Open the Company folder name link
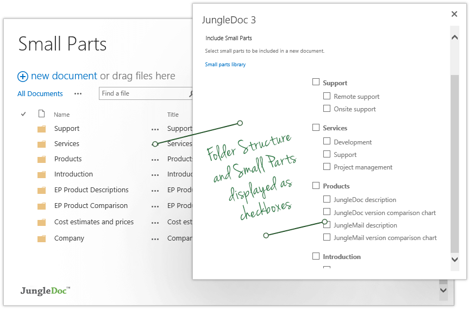470x309 pixels. tap(69, 238)
